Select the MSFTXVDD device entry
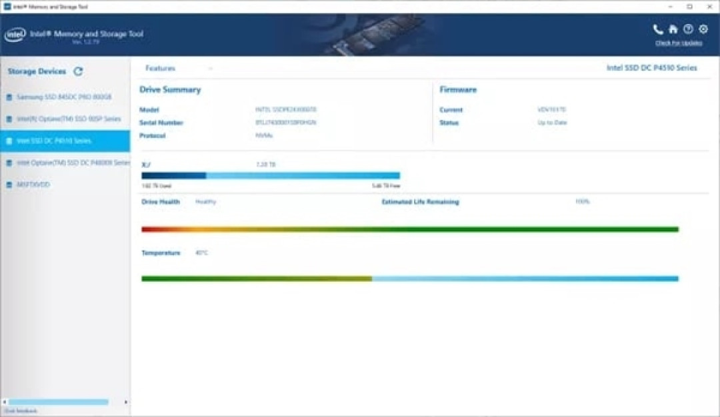Viewport: 720px width, 417px height. pos(33,185)
